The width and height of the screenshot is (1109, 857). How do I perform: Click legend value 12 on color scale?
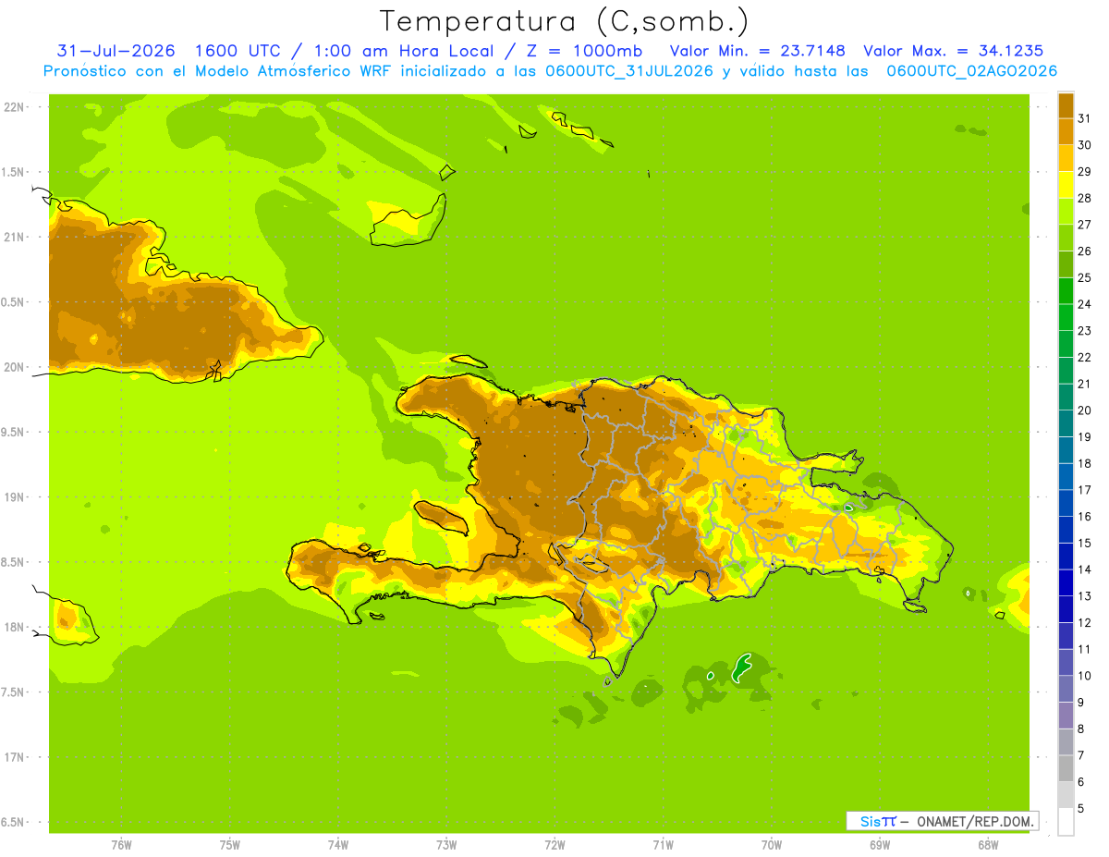(1084, 623)
